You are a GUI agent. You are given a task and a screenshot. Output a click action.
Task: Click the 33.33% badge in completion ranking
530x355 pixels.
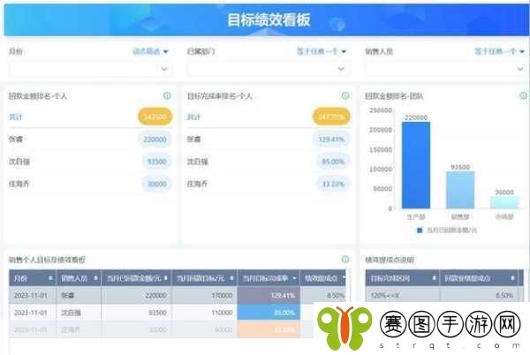tap(333, 184)
